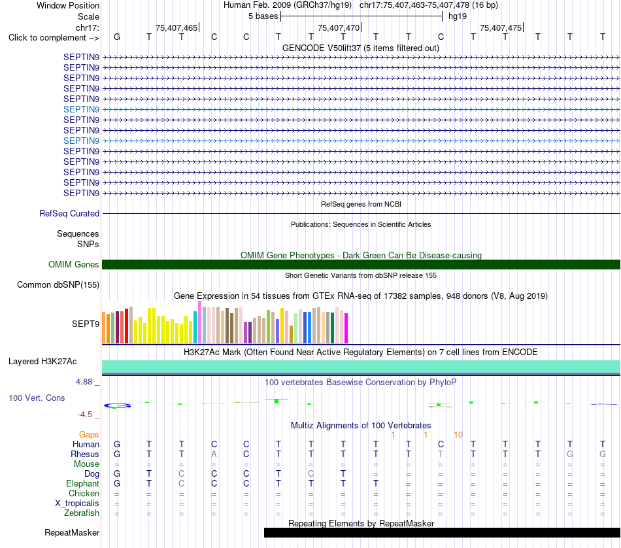621x548 pixels.
Task: Click the 'Window Position' track label
Action: [x=68, y=5]
